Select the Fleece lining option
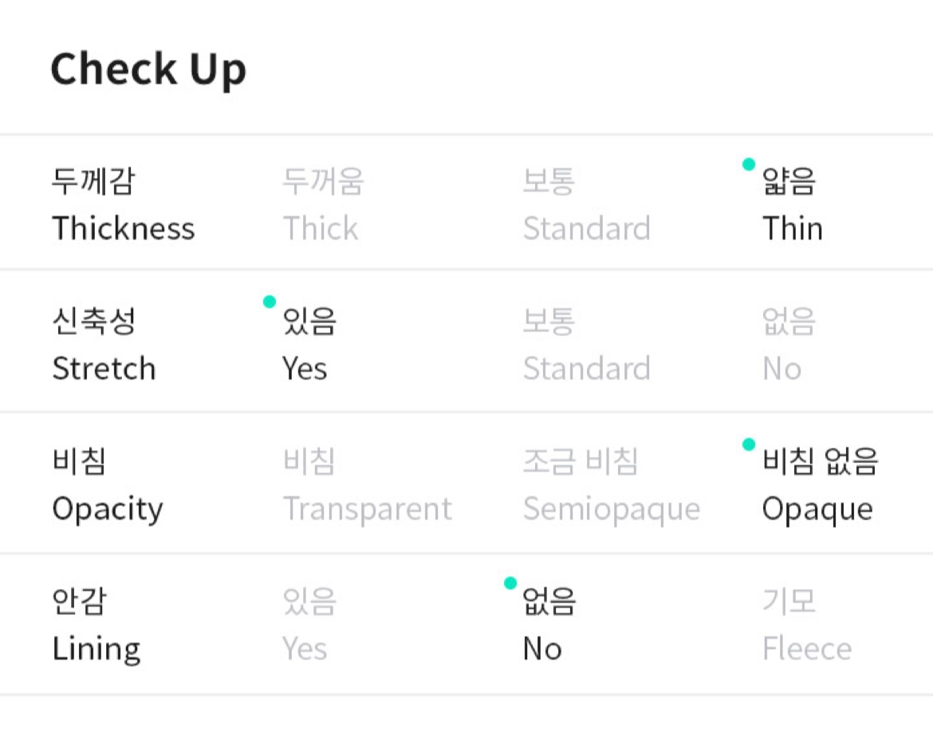Viewport: 933px width, 743px height. 806,625
